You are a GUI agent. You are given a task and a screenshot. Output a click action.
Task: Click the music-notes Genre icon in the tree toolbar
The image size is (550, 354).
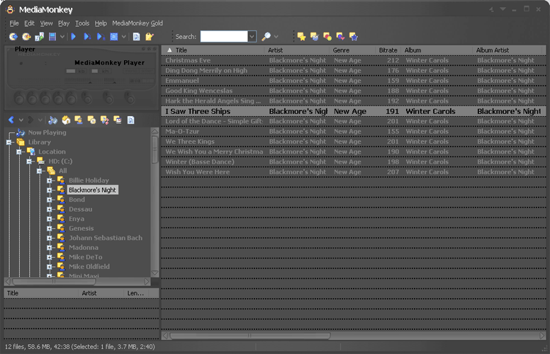tap(104, 120)
